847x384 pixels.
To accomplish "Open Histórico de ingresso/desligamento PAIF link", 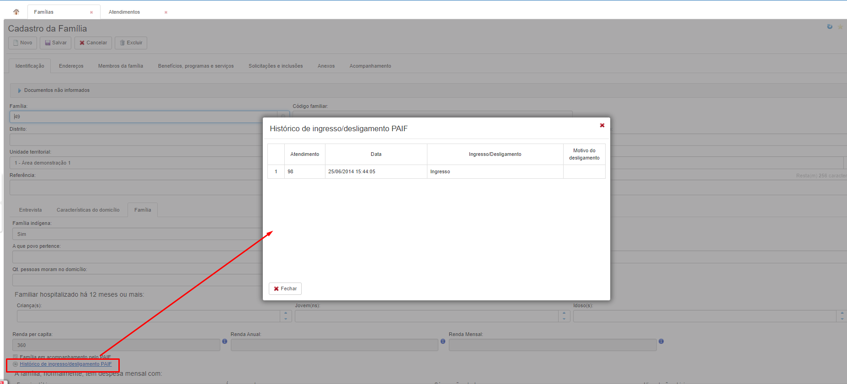I will click(x=66, y=364).
